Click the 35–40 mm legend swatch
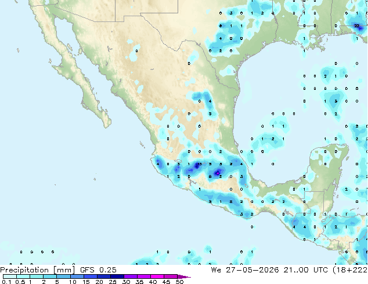Image resolution: width=368 pixels, height=284 pixels. tap(144, 276)
